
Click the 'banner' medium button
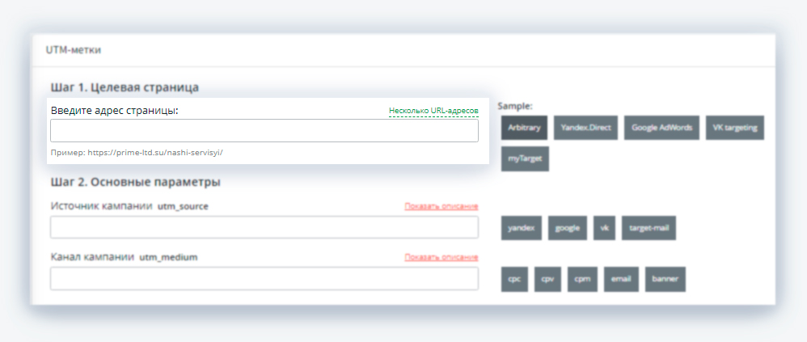coord(665,279)
